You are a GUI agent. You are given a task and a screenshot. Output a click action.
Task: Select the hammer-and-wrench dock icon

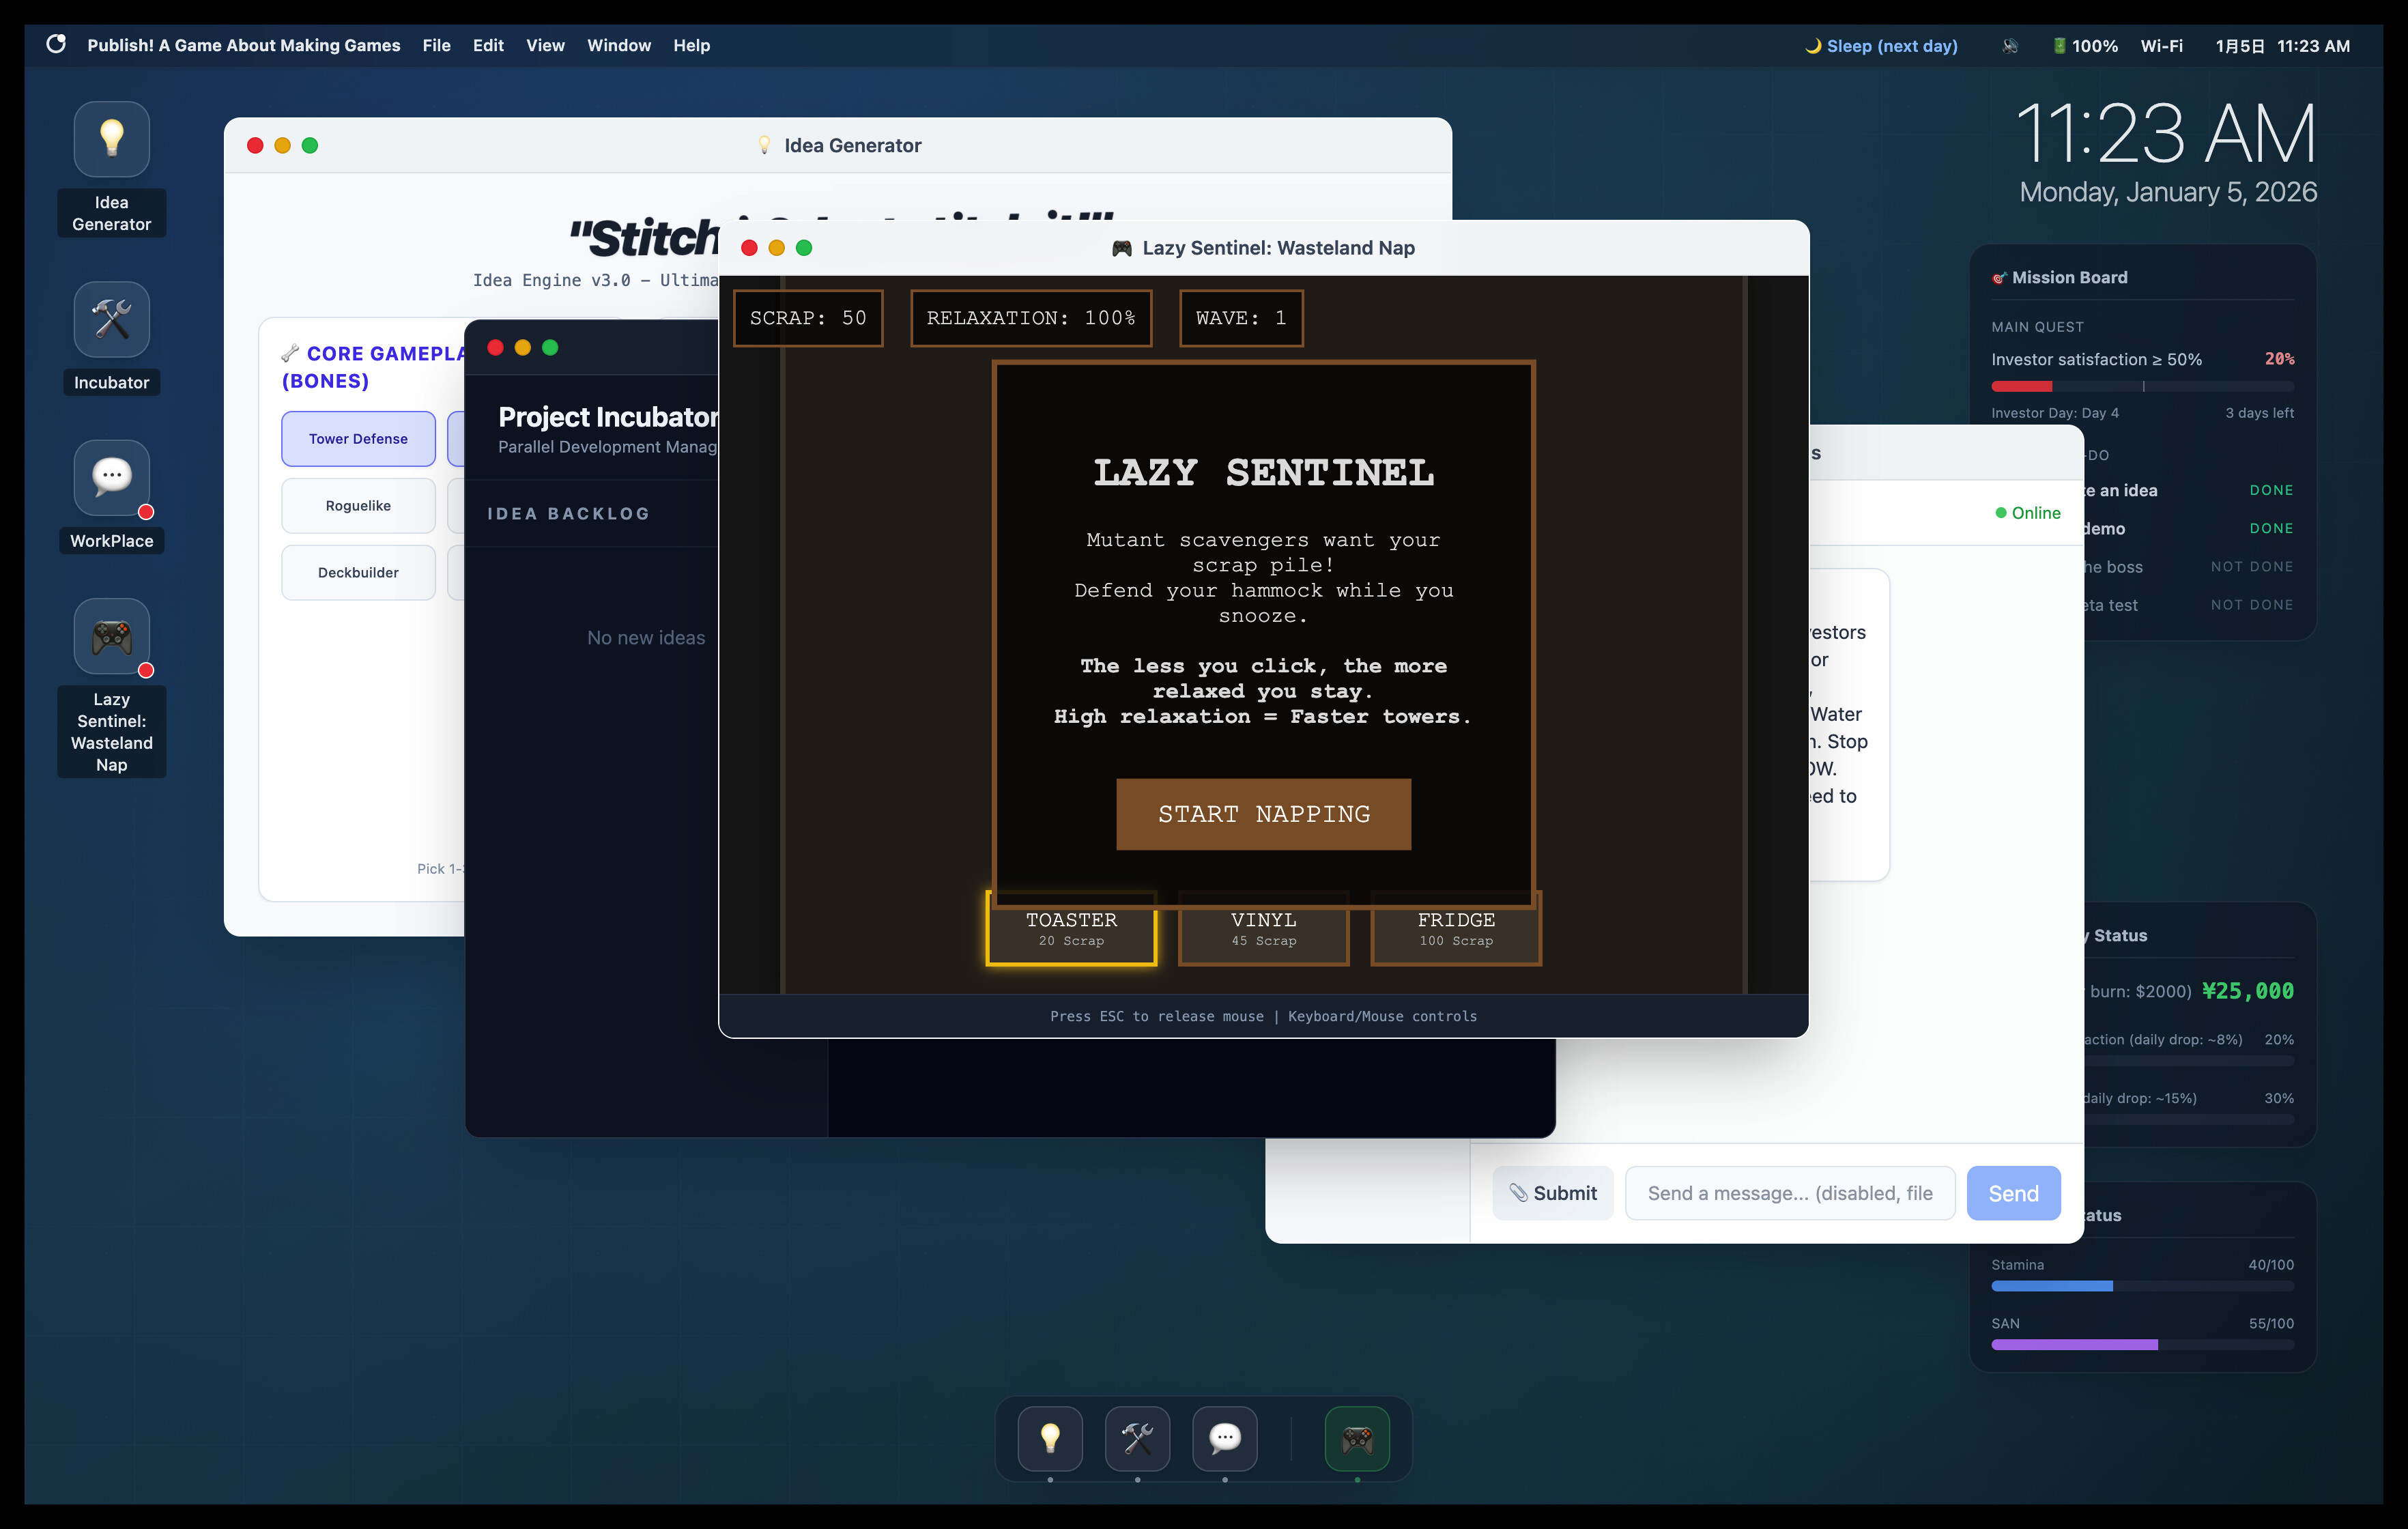pyautogui.click(x=1137, y=1439)
